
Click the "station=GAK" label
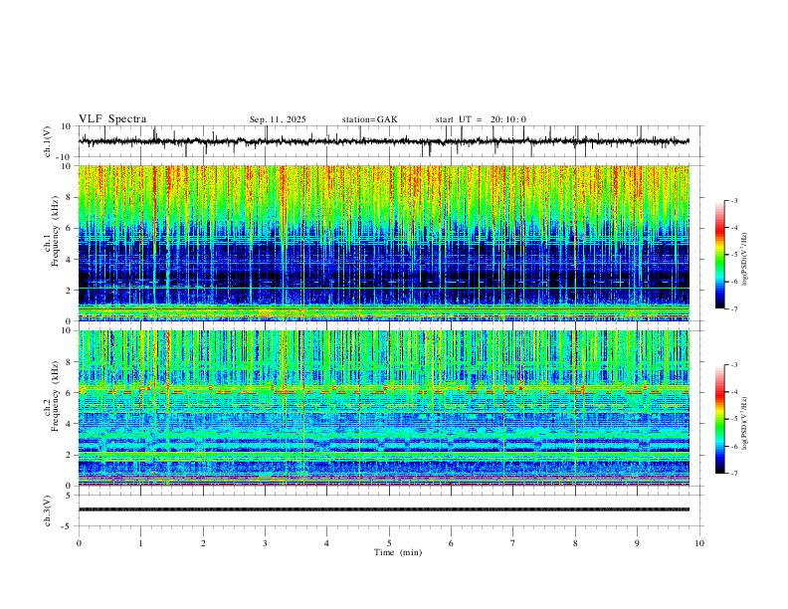point(369,119)
